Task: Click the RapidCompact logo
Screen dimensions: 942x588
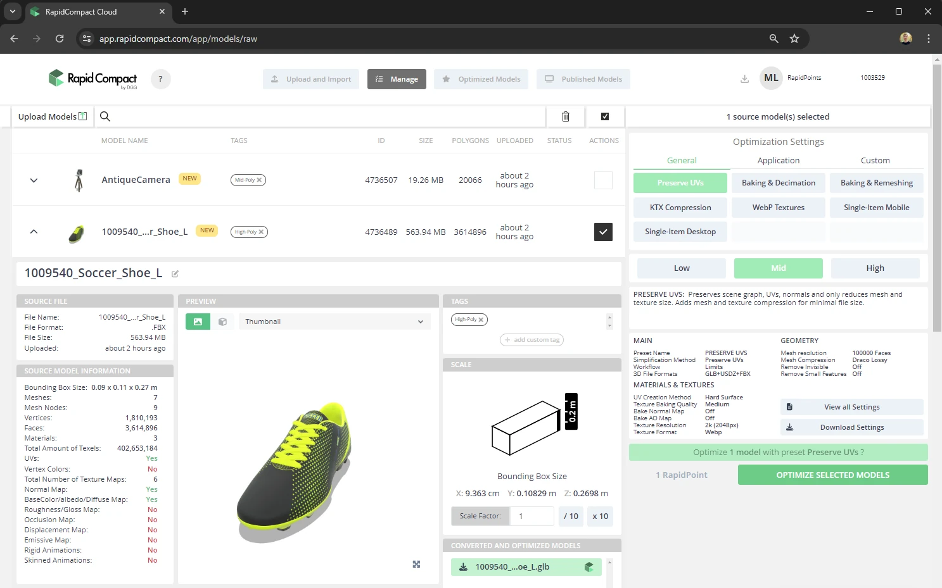Action: (92, 78)
